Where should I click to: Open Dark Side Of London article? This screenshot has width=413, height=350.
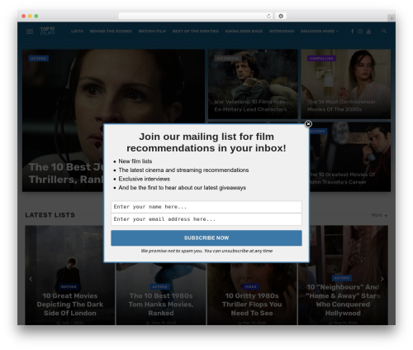pyautogui.click(x=70, y=304)
